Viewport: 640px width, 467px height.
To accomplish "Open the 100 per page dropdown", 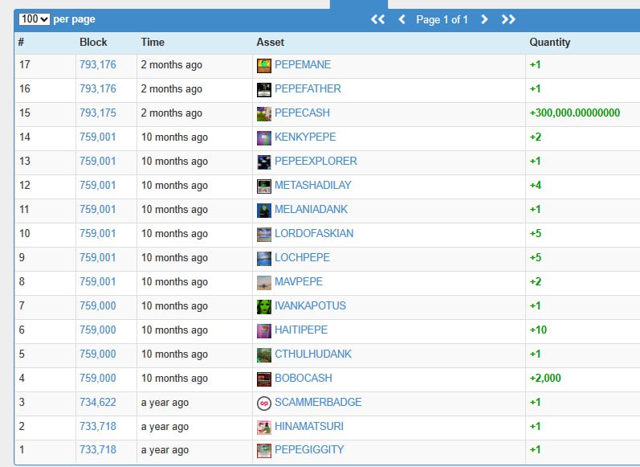I will pos(35,19).
